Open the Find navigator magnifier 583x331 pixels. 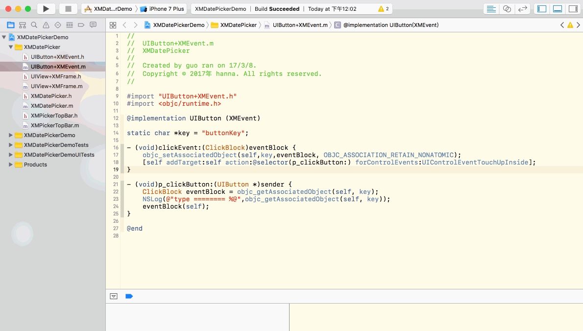[x=34, y=25]
